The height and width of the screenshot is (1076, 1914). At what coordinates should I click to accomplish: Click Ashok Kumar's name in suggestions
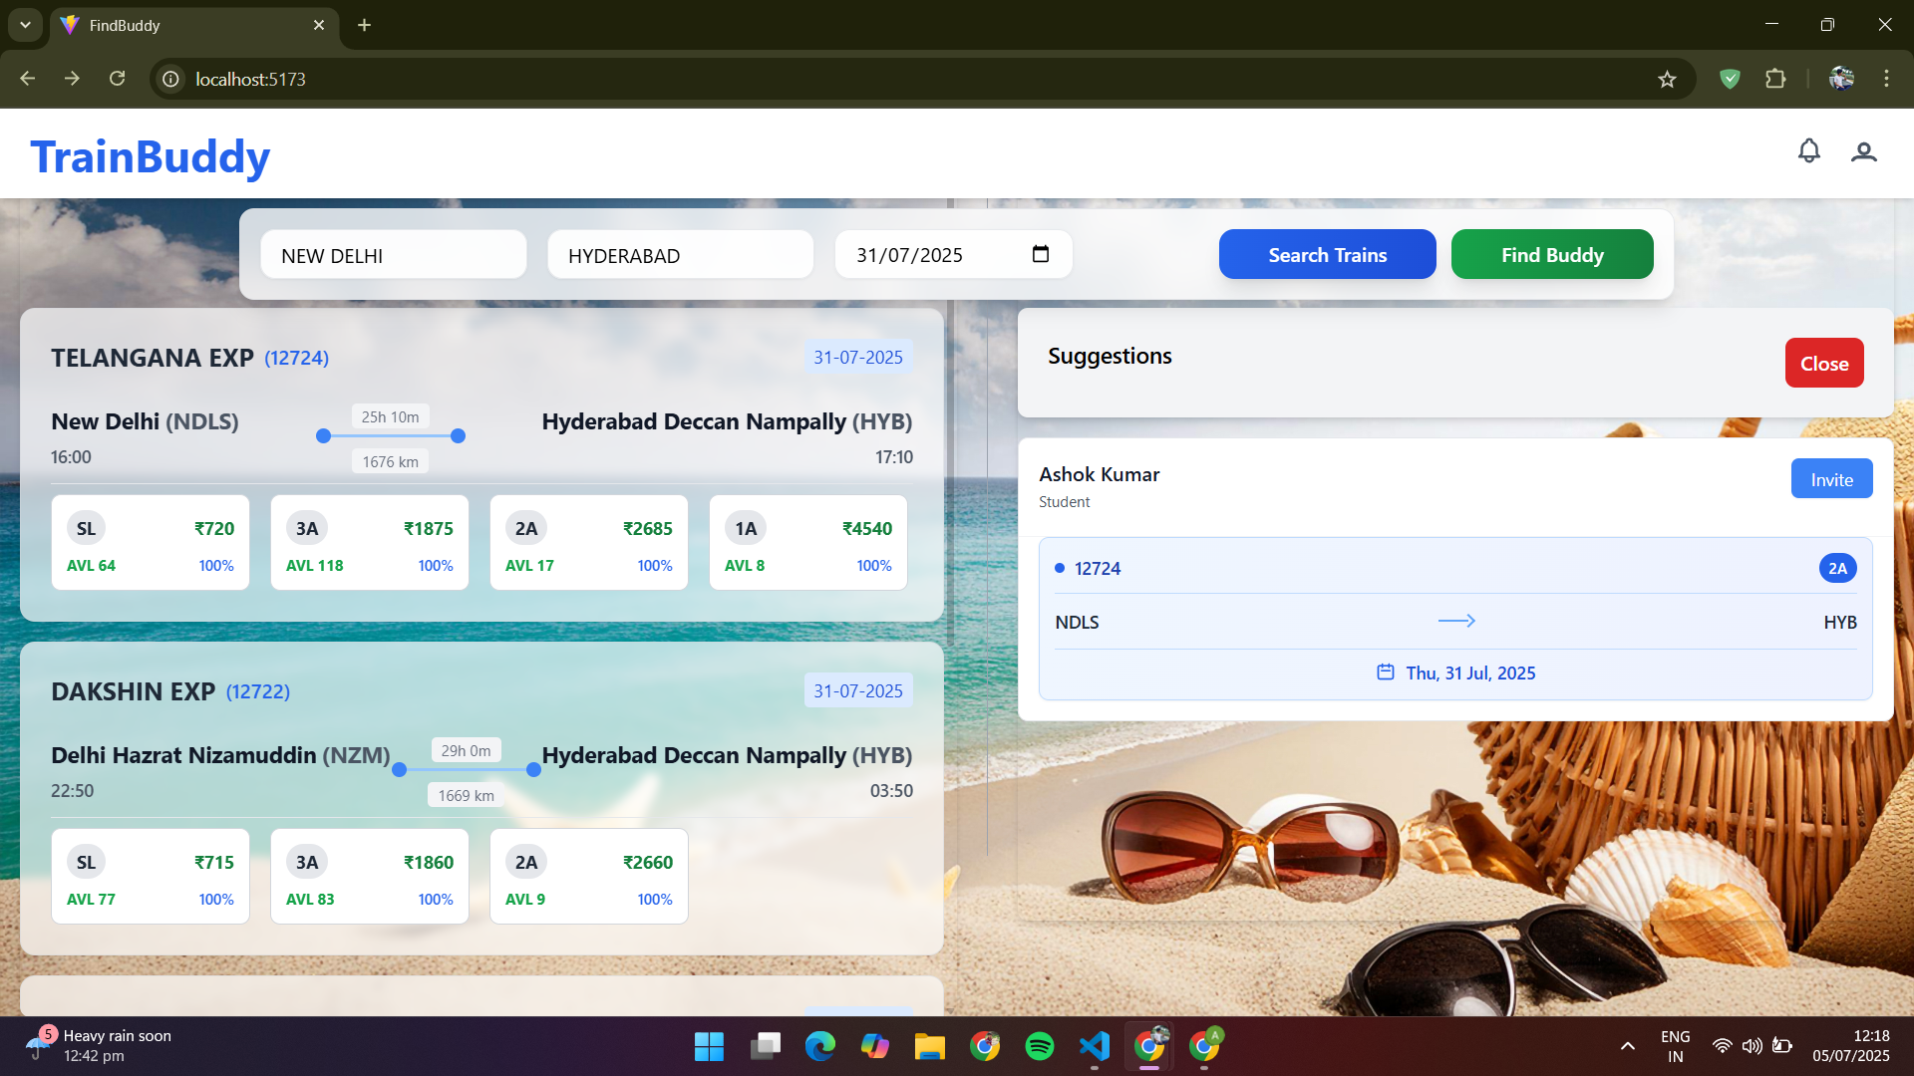pos(1100,474)
